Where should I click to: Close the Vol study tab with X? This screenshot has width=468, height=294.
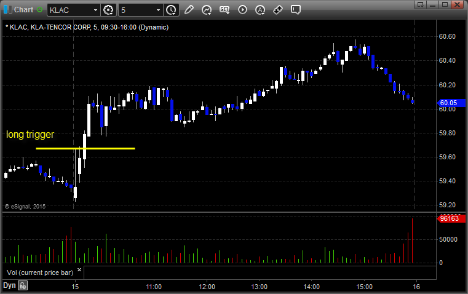pos(79,270)
